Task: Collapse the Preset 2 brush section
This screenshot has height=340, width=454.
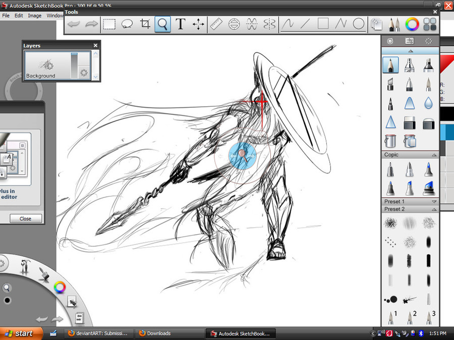Action: click(434, 209)
